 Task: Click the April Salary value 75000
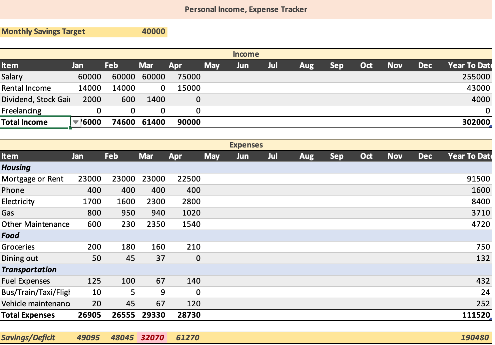[189, 76]
